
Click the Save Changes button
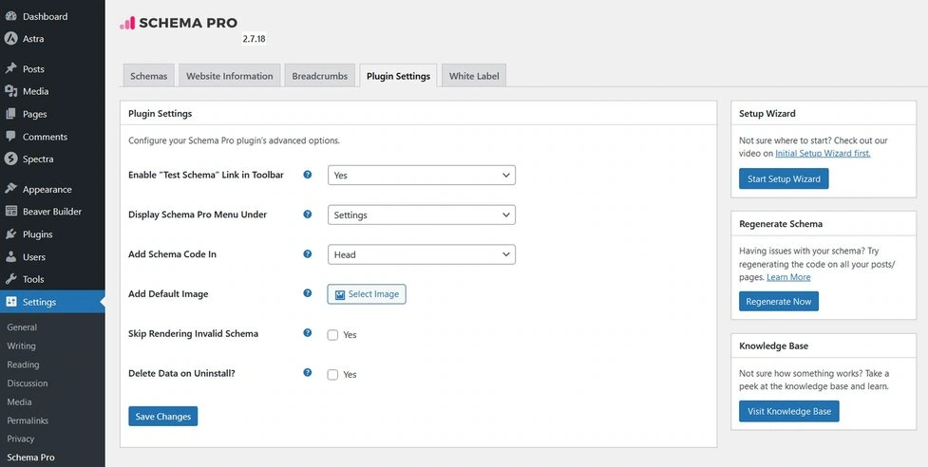[162, 417]
